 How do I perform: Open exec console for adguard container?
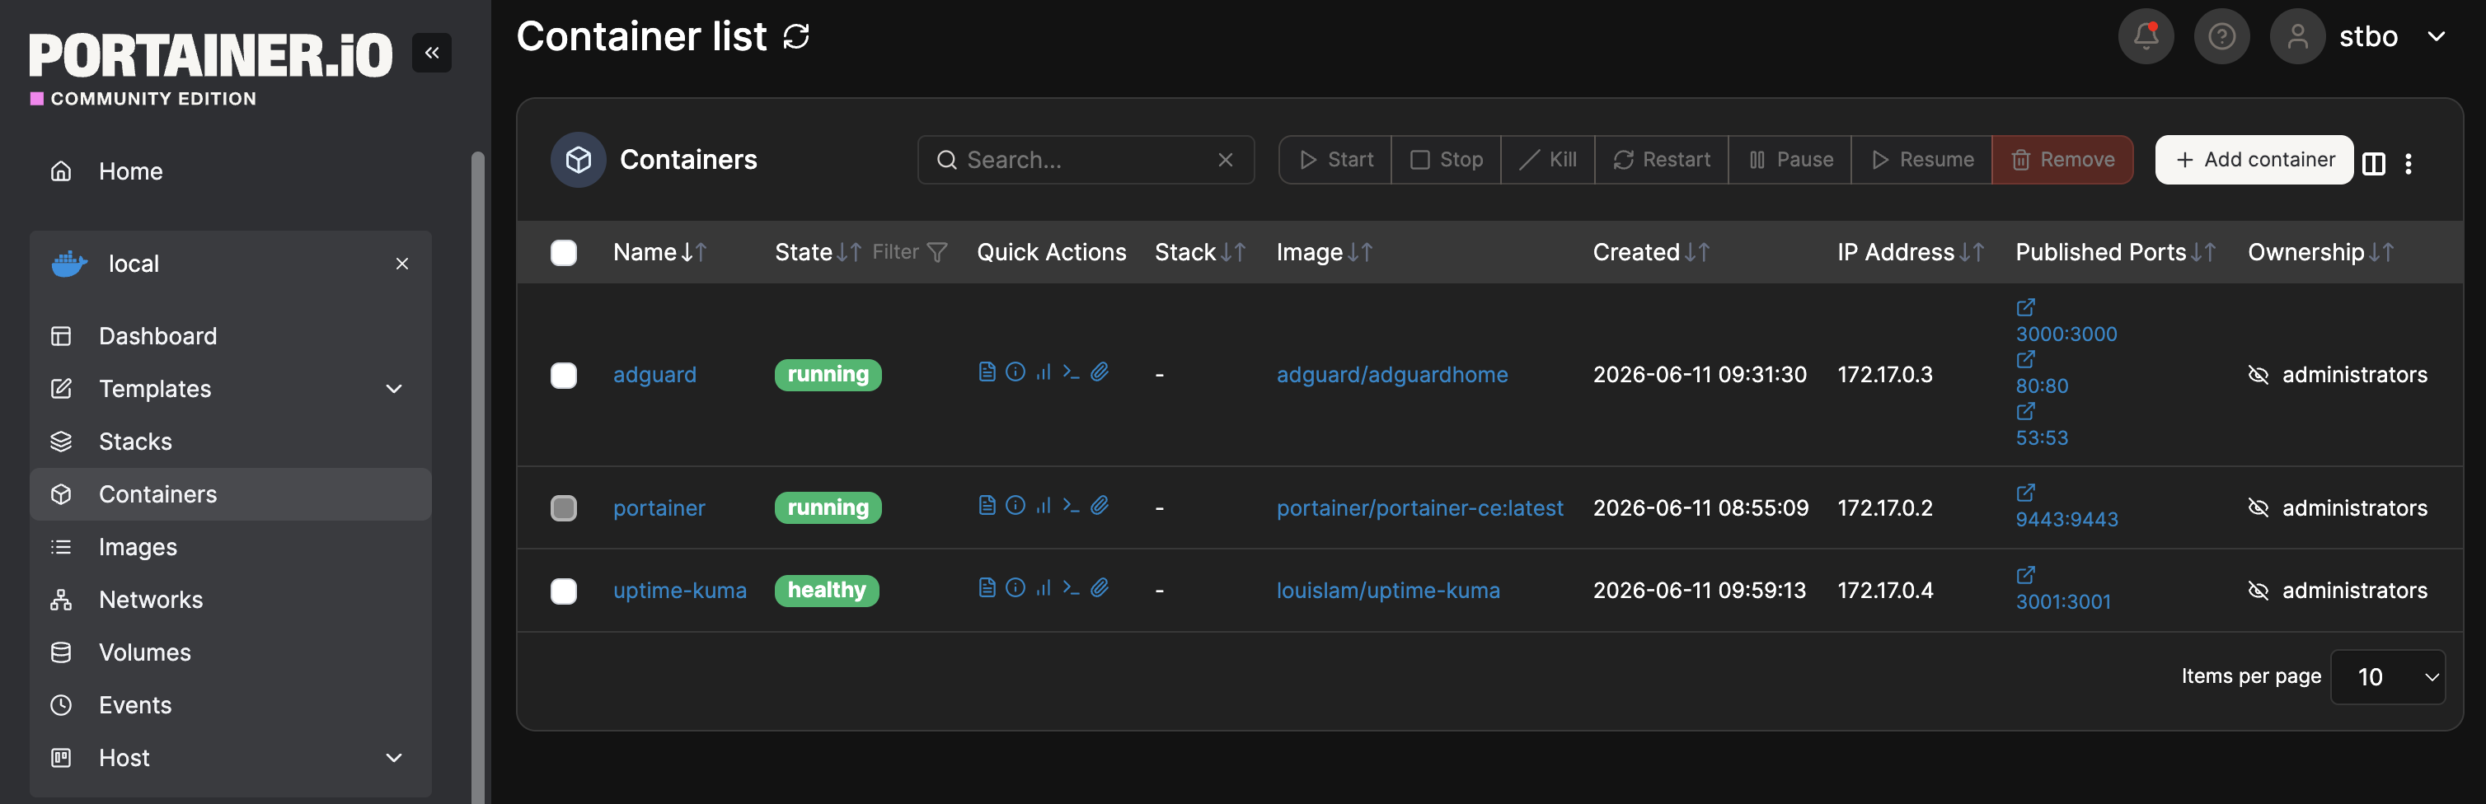(x=1072, y=372)
